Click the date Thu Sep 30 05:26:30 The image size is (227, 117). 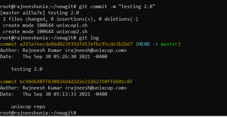click(x=51, y=57)
